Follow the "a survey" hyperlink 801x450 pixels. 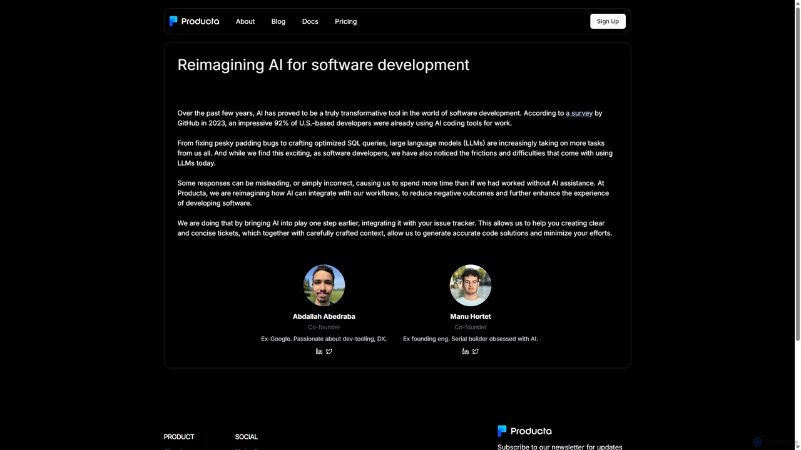(579, 113)
